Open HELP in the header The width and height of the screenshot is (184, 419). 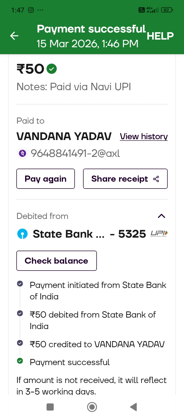[x=160, y=36]
